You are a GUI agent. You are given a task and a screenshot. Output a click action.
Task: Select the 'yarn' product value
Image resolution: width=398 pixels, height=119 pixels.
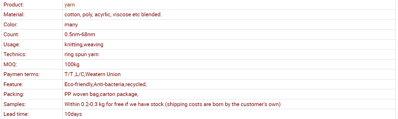[70, 5]
